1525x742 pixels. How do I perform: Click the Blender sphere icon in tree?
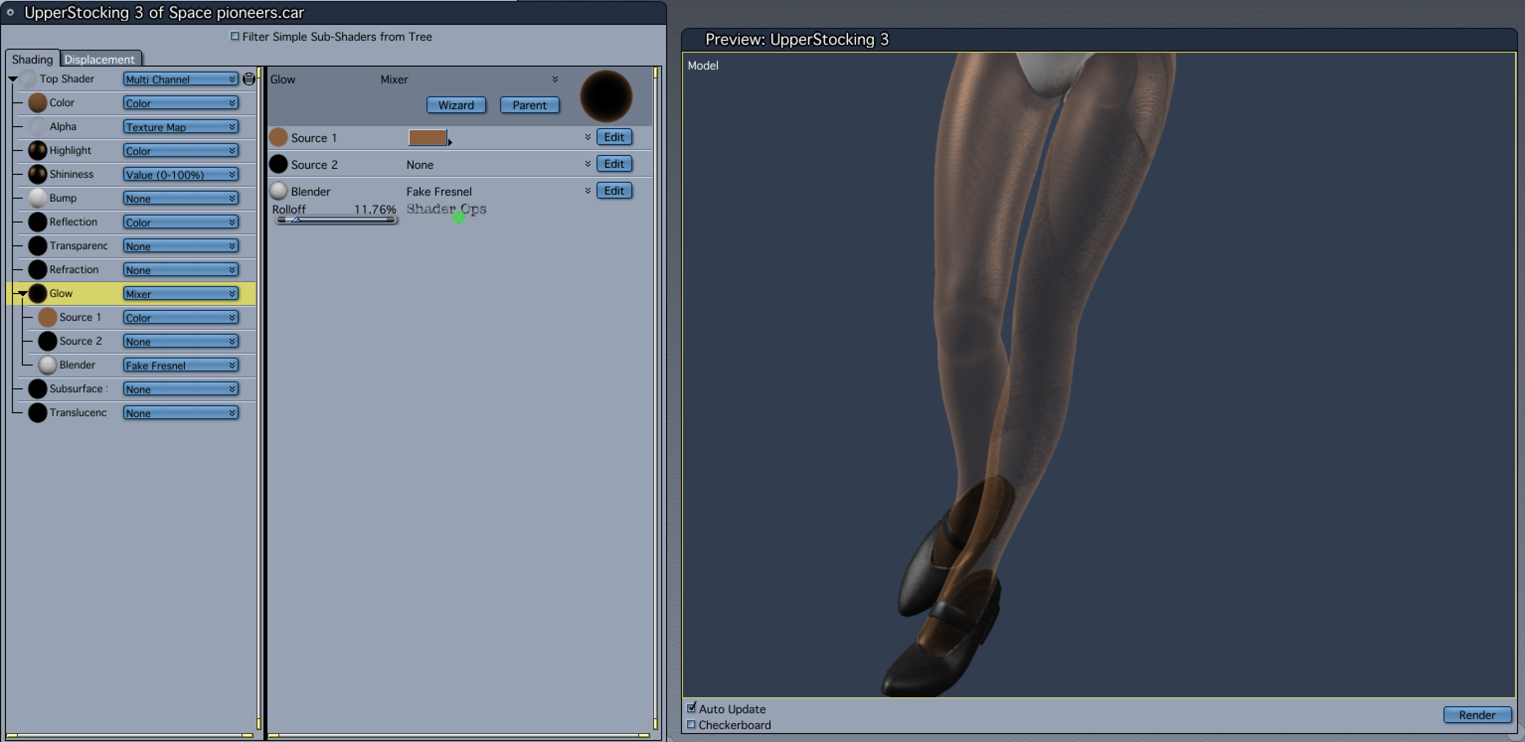tap(47, 365)
